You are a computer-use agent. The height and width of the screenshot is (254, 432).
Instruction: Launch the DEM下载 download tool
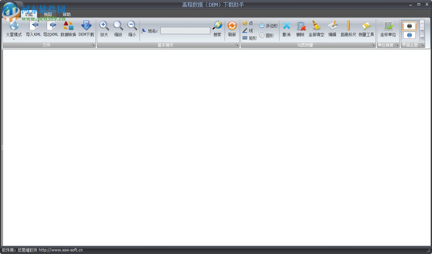point(86,29)
